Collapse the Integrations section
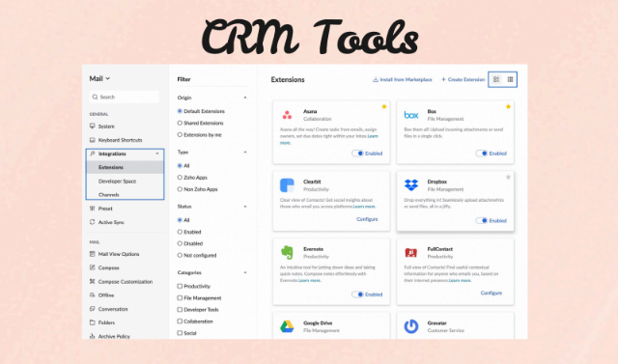Image resolution: width=618 pixels, height=364 pixels. (x=157, y=154)
